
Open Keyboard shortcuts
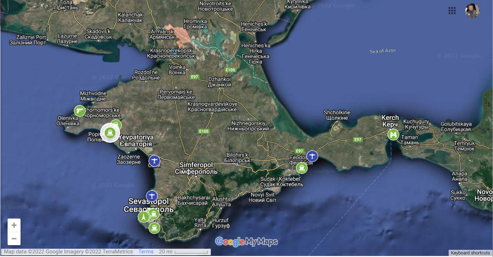tap(470, 253)
